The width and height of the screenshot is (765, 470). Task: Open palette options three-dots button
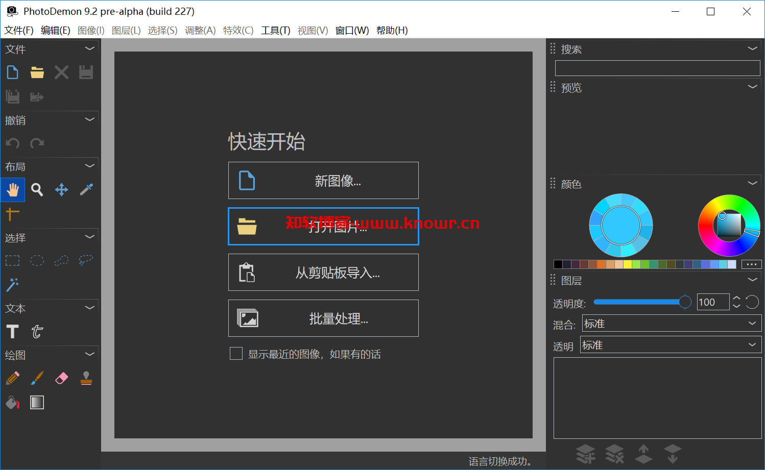(x=752, y=264)
